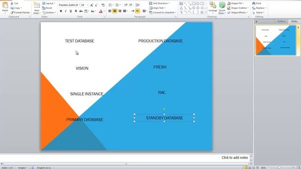
Task: Align text right
Action: pyautogui.click(x=120, y=11)
